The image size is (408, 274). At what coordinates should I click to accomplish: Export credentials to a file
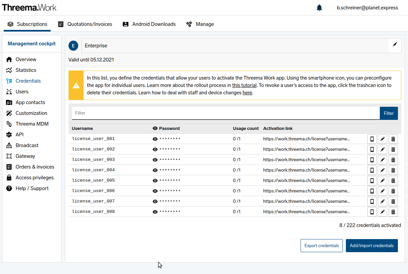coord(322,245)
